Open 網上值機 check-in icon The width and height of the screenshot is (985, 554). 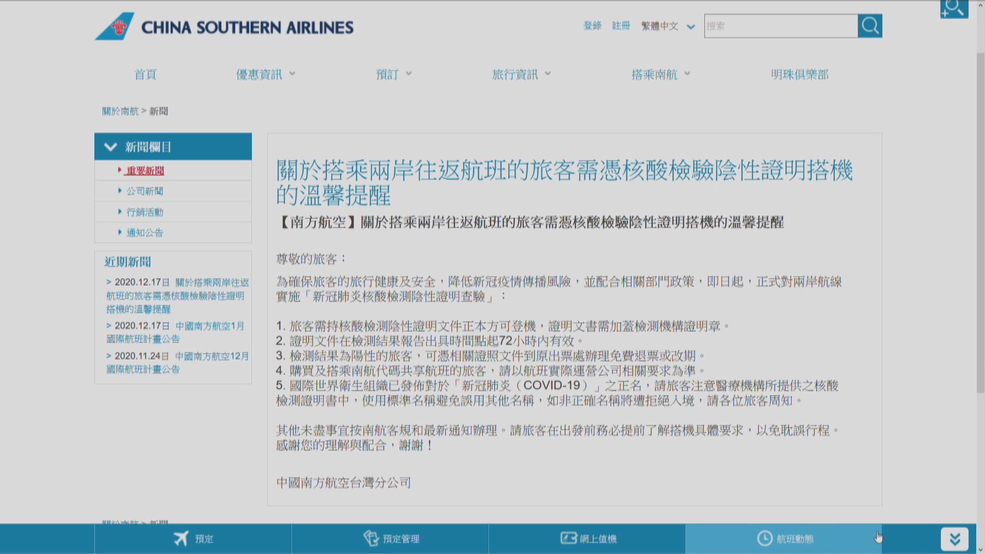567,539
